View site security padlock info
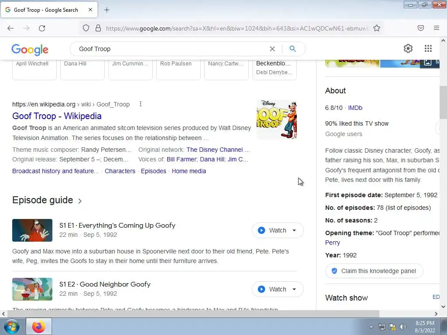Screen dimensions: 447x335 [x=98, y=28]
